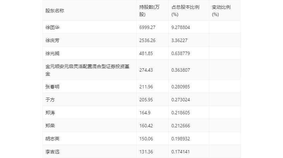Screen dimensions: 283x158
Task: Click share count 274.43
Action: (x=146, y=70)
